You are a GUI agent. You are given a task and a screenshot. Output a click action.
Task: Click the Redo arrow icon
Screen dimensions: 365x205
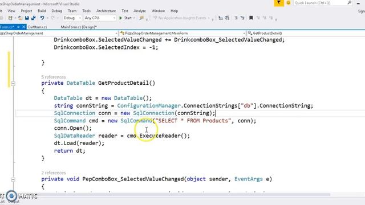53,18
